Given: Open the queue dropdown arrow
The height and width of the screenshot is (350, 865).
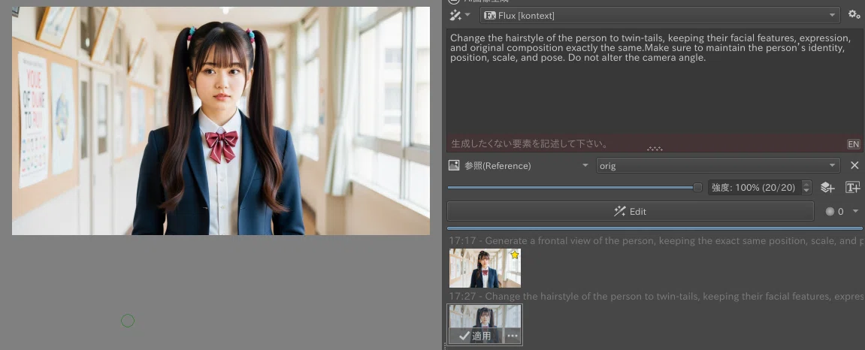Looking at the screenshot, I should (856, 211).
